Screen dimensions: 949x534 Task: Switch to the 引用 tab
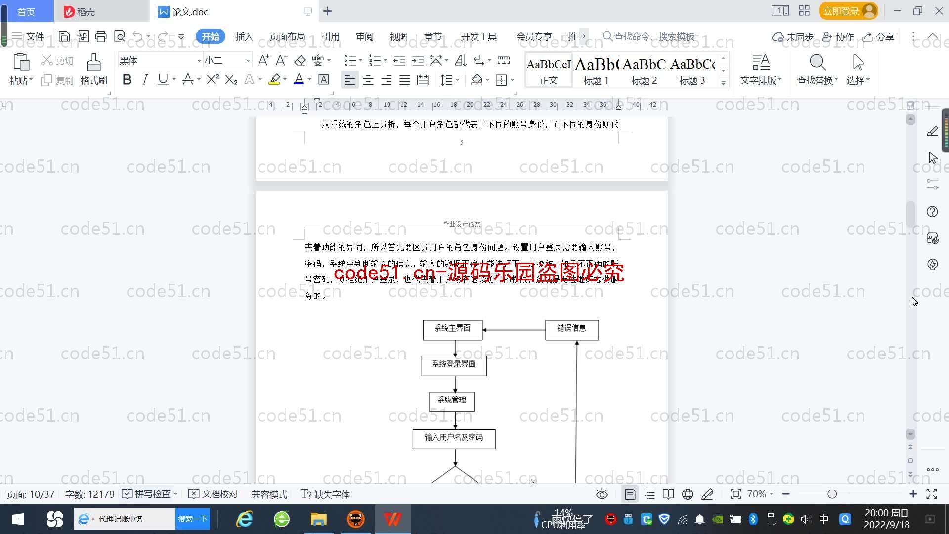point(330,36)
